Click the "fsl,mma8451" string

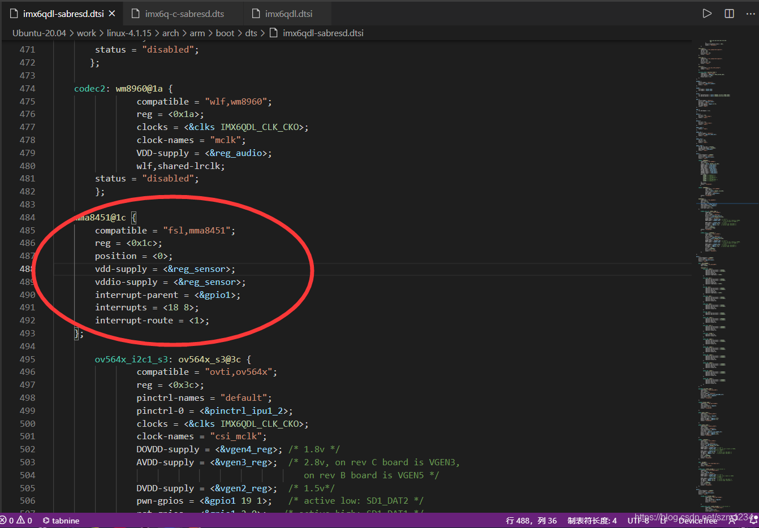196,231
